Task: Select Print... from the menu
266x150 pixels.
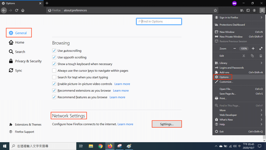Action: coord(239,98)
